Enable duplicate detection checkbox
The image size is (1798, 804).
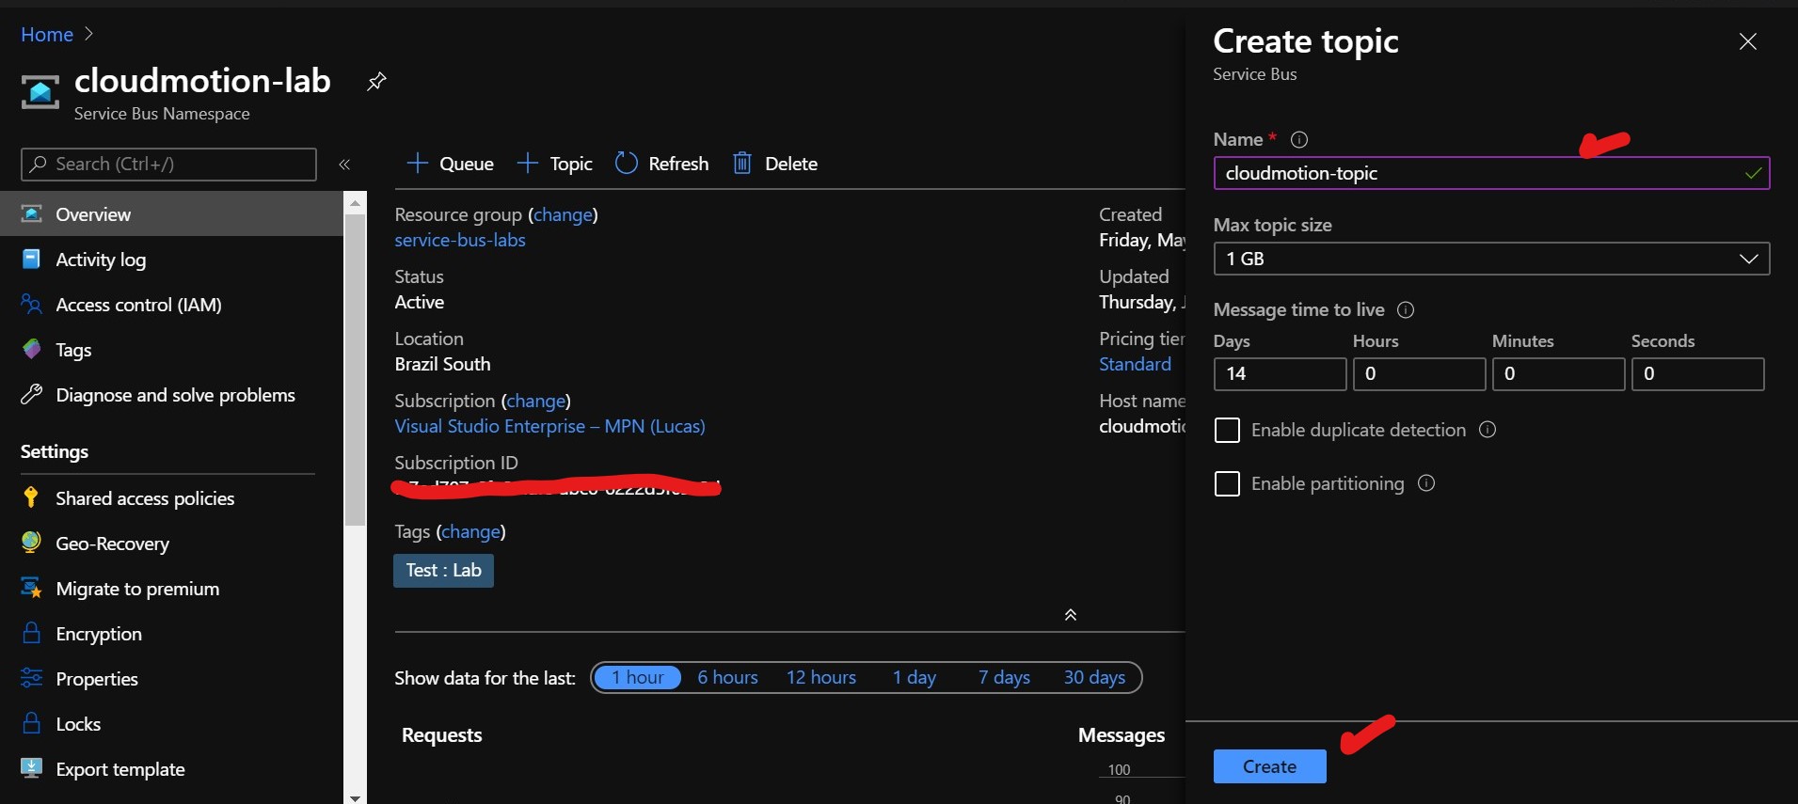coord(1227,431)
